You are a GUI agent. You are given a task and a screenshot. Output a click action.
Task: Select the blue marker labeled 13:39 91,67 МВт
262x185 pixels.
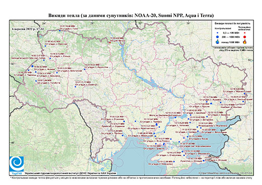coord(243,102)
